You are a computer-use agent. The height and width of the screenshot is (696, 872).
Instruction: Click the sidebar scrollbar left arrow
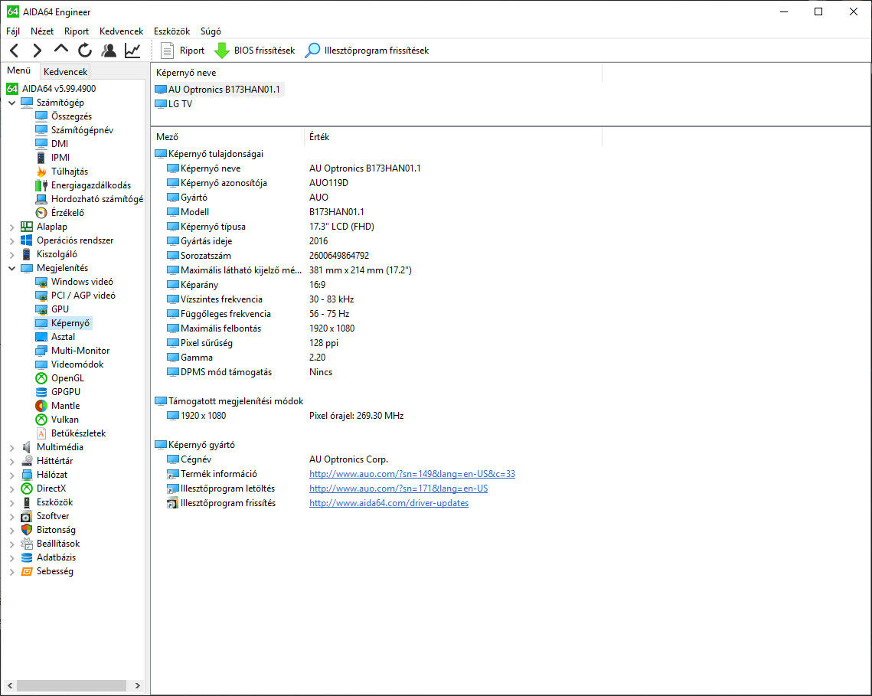click(x=10, y=685)
